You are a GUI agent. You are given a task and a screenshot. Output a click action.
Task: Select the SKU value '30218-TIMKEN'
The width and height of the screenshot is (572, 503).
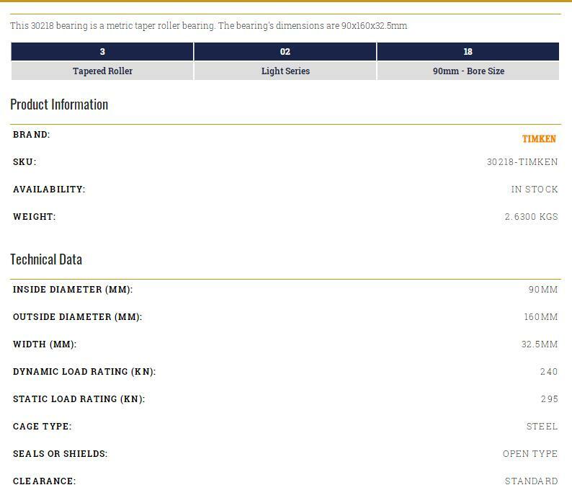[x=522, y=161]
